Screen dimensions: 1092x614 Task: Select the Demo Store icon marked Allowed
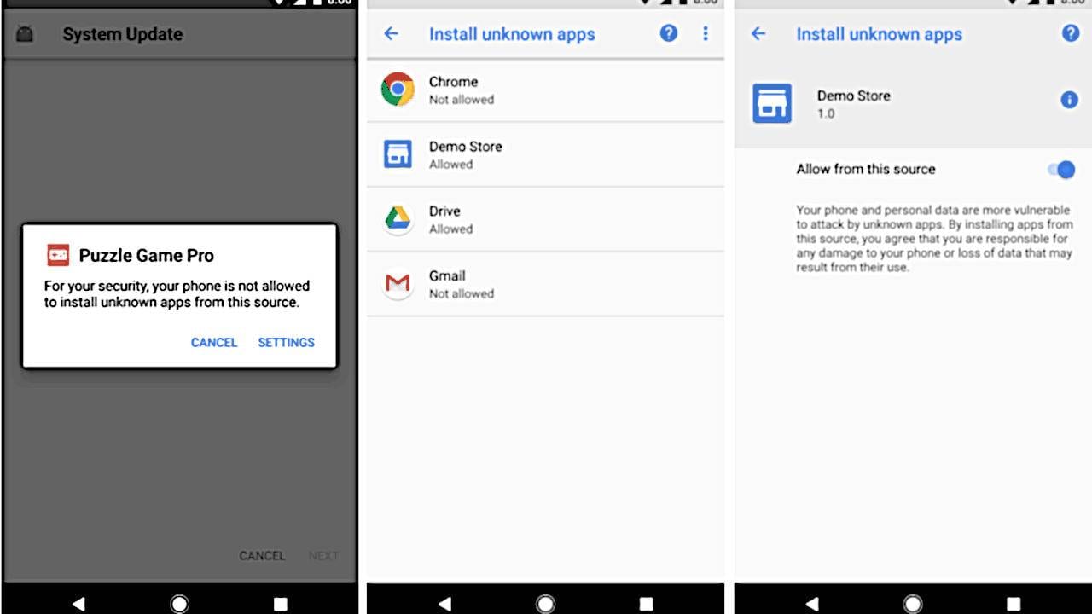(x=398, y=154)
